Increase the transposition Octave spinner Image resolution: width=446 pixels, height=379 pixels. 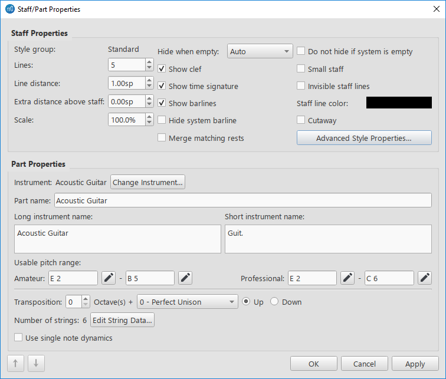pos(86,299)
